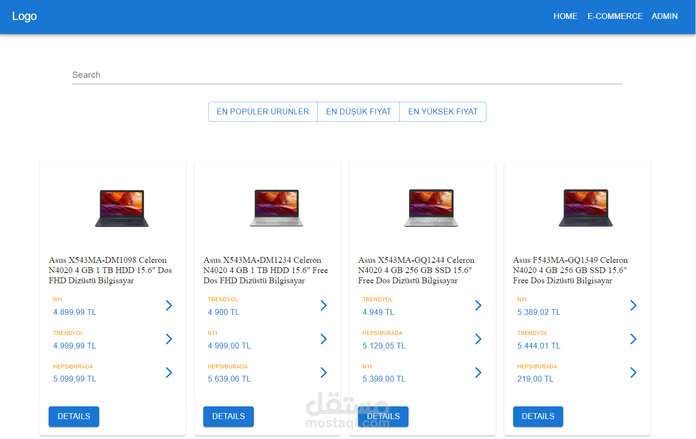Open Hepsiburada offer arrow for 5.639,06 TL
Image resolution: width=696 pixels, height=439 pixels.
323,373
